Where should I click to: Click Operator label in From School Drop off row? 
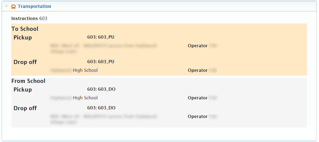pos(197,116)
